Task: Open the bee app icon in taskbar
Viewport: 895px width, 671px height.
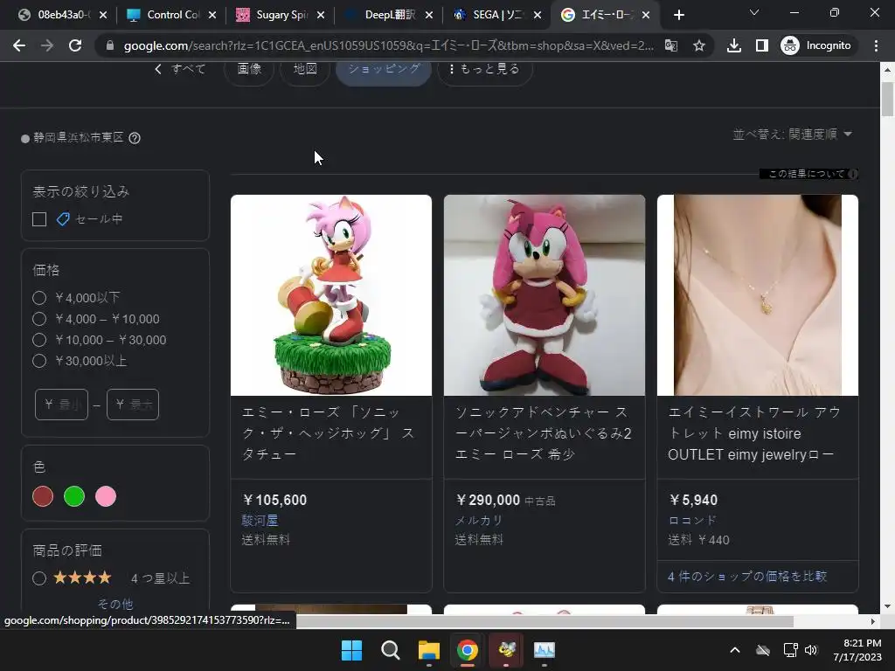Action: coord(506,650)
